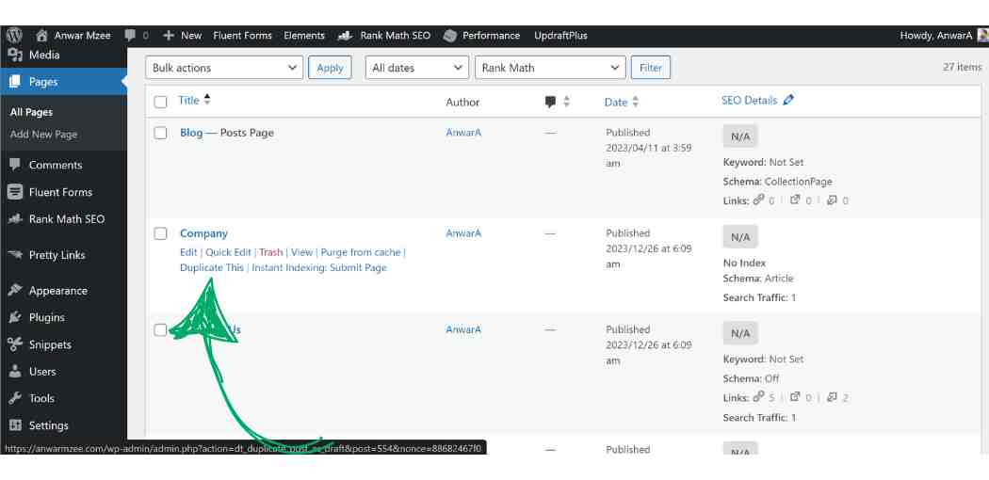The width and height of the screenshot is (989, 480).
Task: Open the WordPress logo menu
Action: click(x=14, y=35)
